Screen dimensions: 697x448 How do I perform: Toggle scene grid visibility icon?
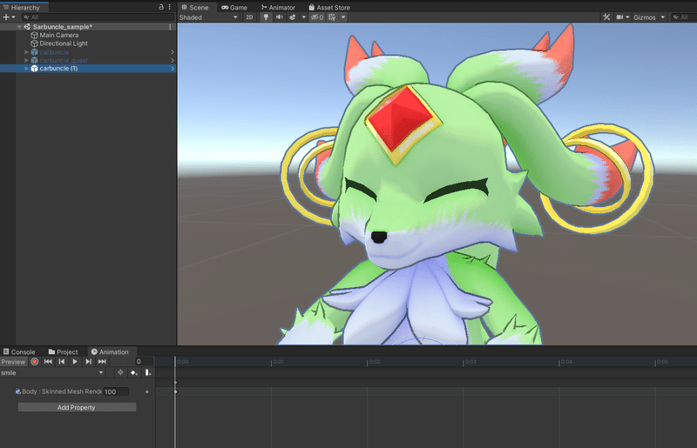tap(332, 17)
